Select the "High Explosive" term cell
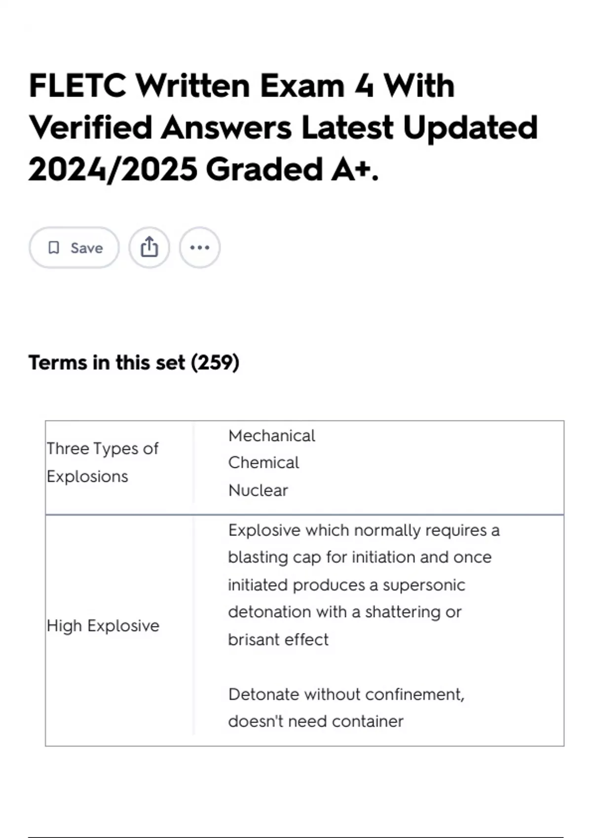This screenshot has height=838, width=592. tap(103, 626)
